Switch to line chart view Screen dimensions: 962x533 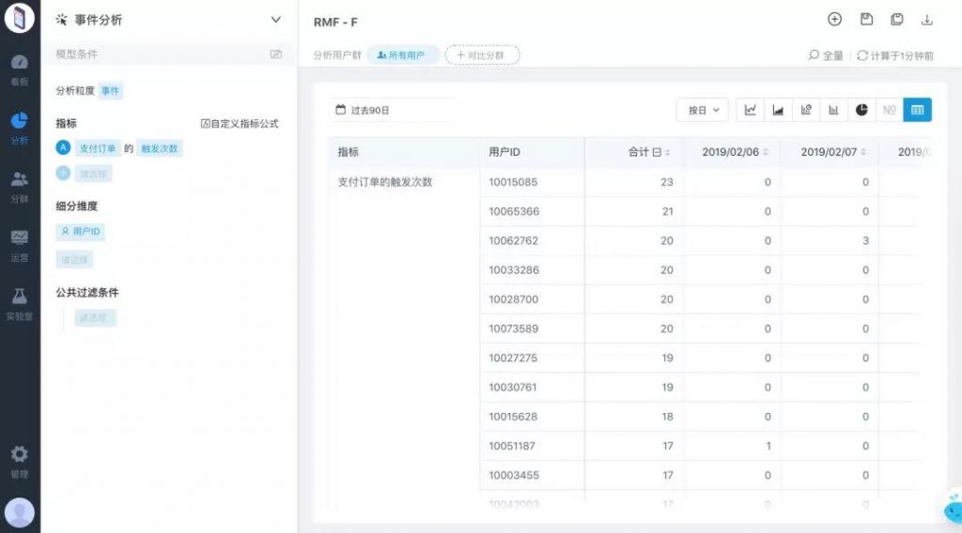pyautogui.click(x=750, y=110)
